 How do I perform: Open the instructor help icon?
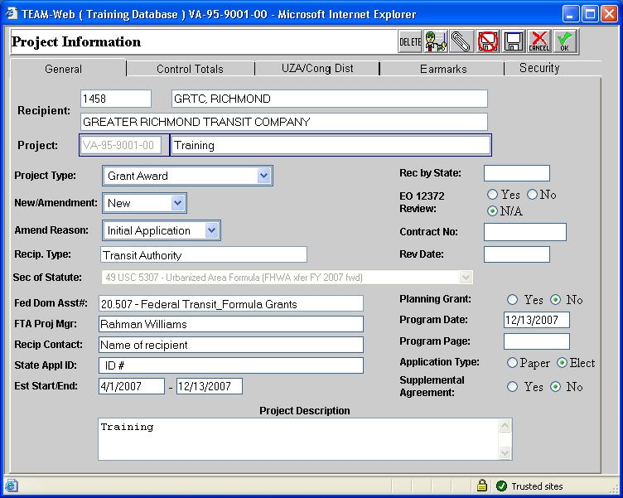pos(436,41)
